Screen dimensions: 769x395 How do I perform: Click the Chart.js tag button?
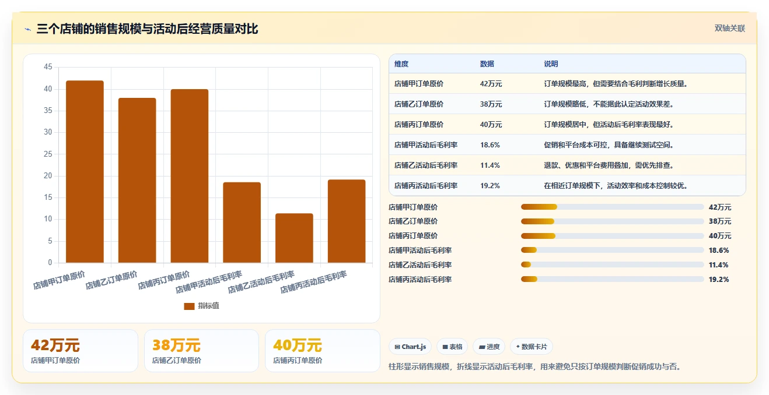(410, 347)
